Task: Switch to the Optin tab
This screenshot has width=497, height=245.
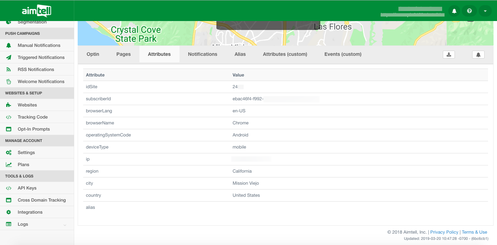Action: (x=93, y=54)
